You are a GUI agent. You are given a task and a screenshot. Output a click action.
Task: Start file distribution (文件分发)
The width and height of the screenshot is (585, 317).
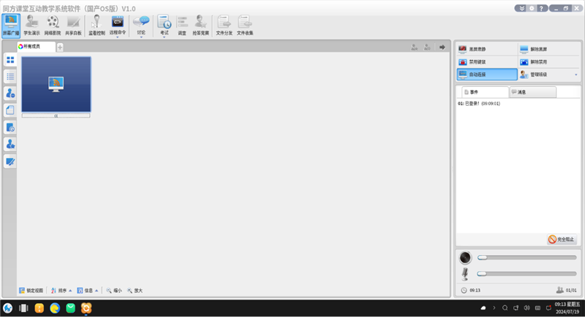click(x=224, y=25)
